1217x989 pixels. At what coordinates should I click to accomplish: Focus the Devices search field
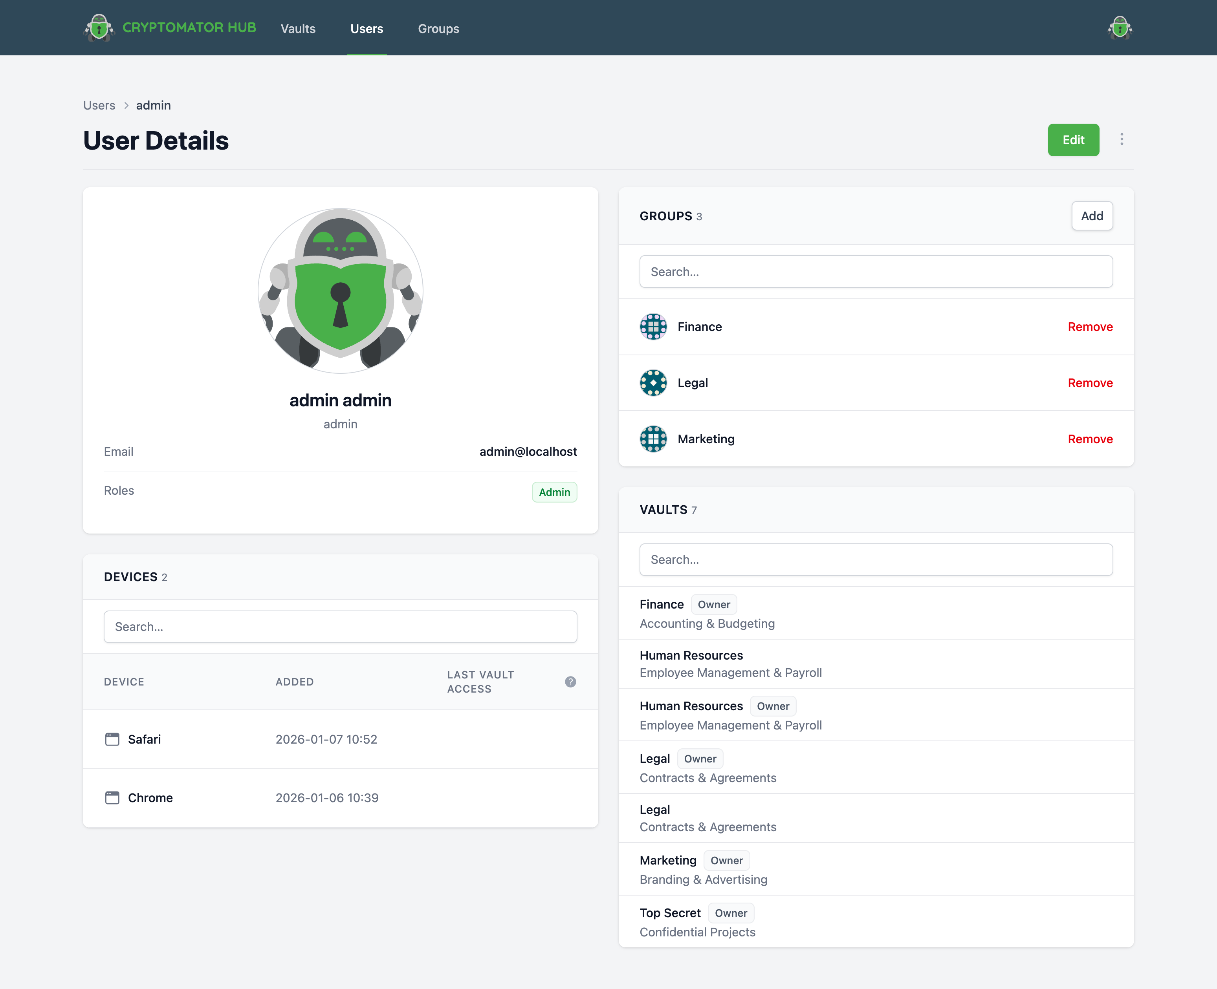340,627
